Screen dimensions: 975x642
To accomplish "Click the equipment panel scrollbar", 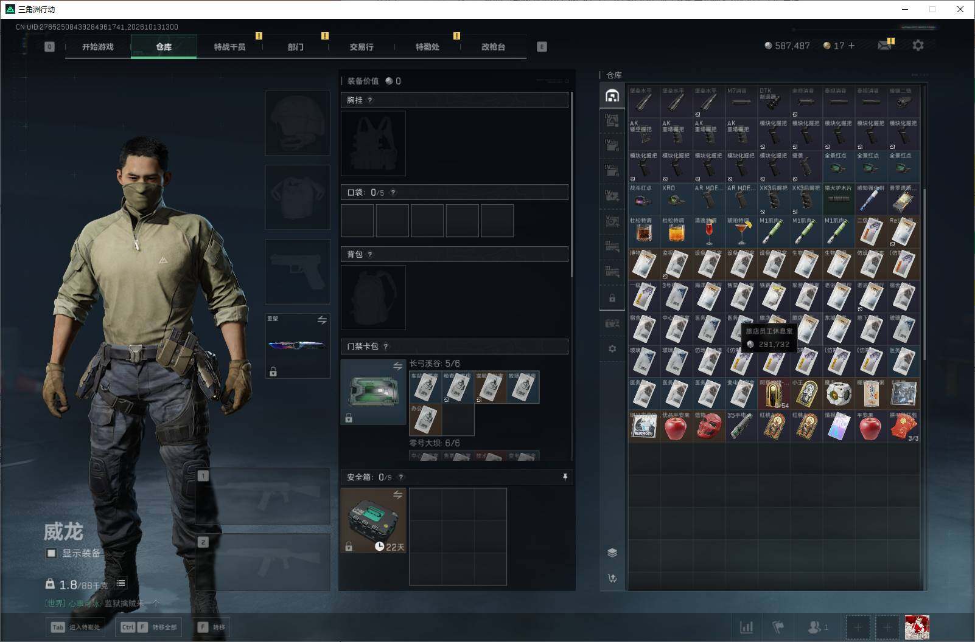I will click(x=571, y=184).
